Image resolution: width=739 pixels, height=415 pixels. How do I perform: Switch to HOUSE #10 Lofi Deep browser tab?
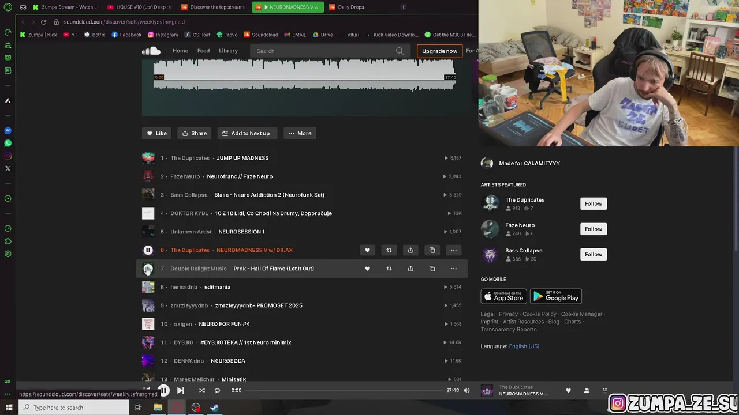pos(140,7)
